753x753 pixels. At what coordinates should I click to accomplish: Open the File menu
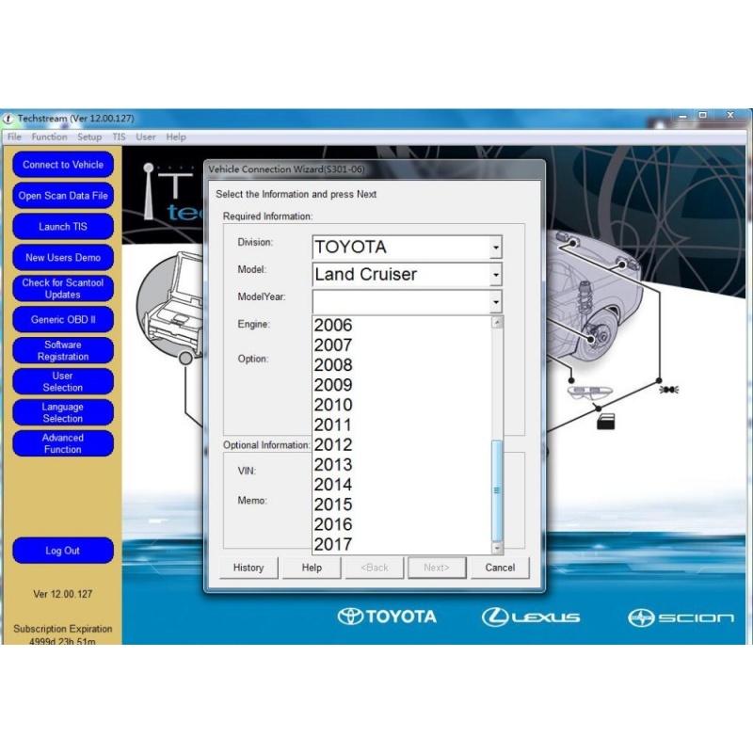pos(14,136)
